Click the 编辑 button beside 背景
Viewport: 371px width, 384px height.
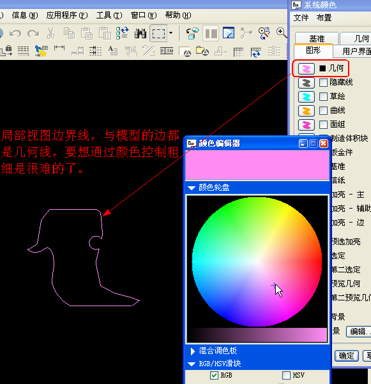[358, 332]
